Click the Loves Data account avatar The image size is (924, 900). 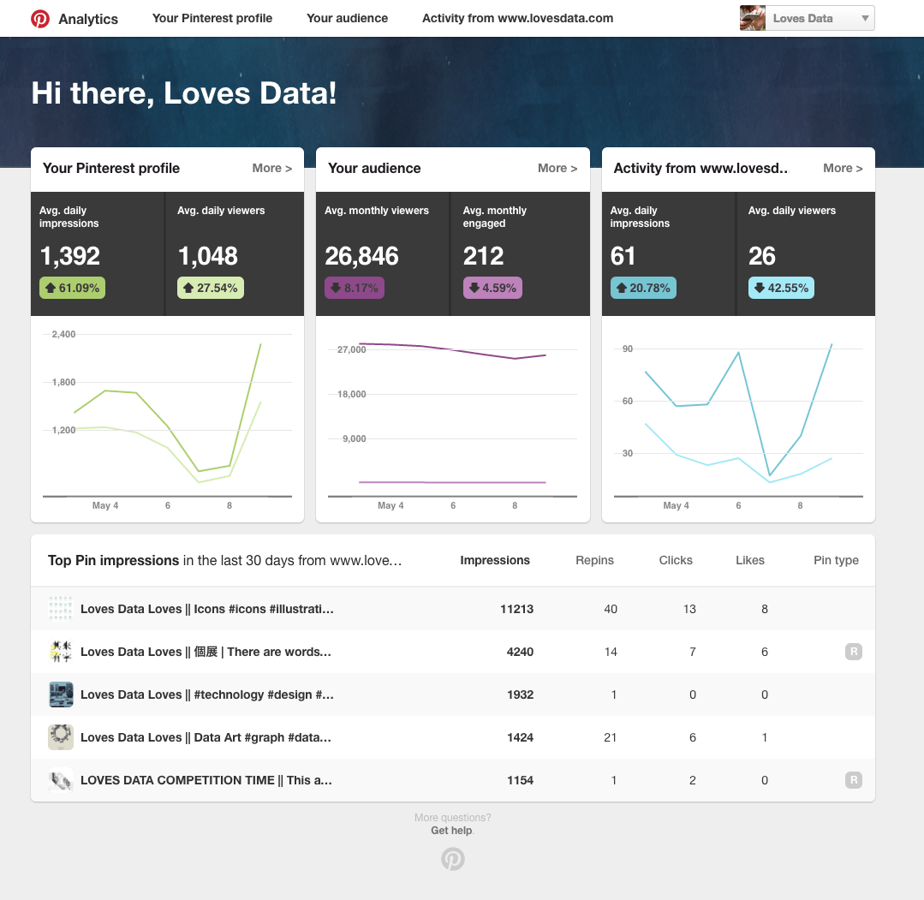click(753, 18)
